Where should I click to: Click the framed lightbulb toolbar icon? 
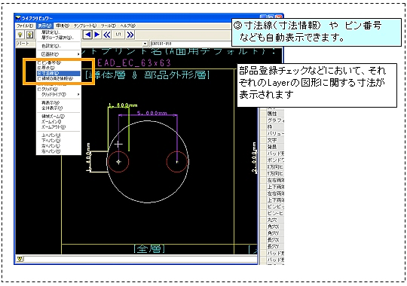pos(29,35)
